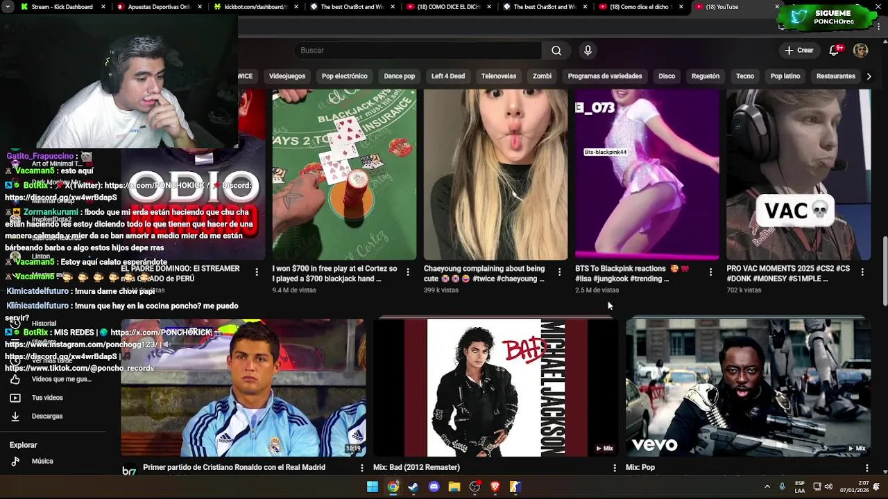Image resolution: width=888 pixels, height=499 pixels.
Task: Select the Videojuegos category chip
Action: click(287, 76)
